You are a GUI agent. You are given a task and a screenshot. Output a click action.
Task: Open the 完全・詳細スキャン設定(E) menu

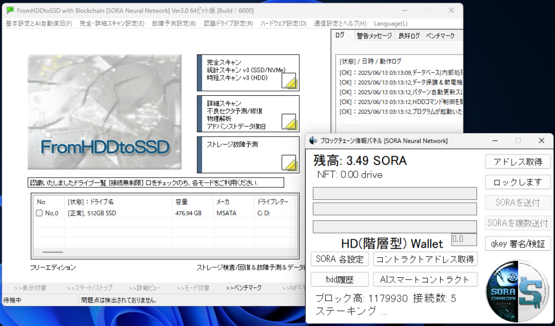point(112,23)
